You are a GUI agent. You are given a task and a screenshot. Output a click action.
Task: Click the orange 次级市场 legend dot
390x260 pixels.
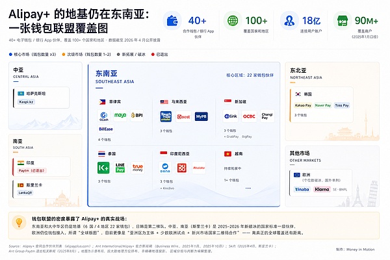tap(64, 54)
